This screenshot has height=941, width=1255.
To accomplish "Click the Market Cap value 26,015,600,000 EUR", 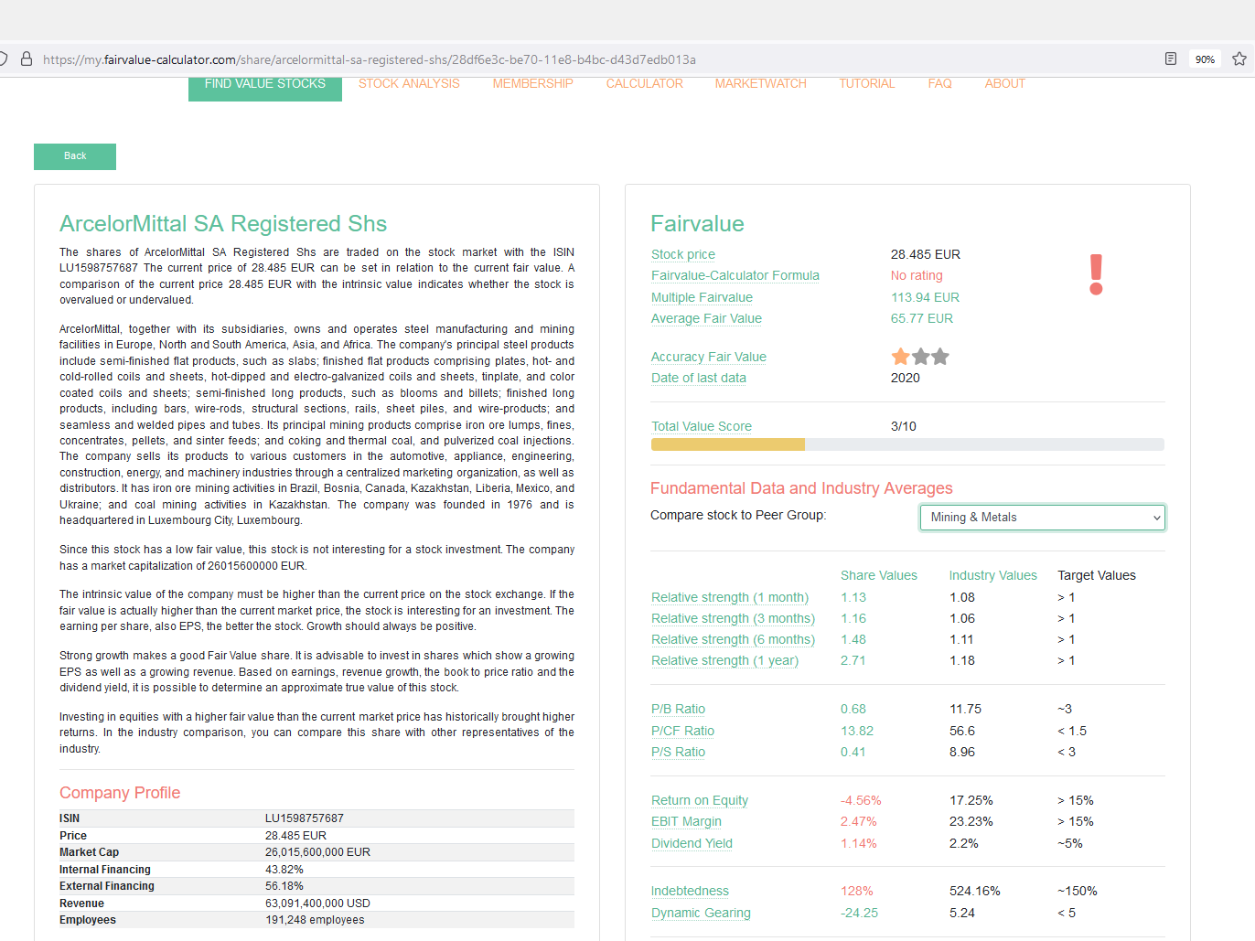I will tap(317, 852).
